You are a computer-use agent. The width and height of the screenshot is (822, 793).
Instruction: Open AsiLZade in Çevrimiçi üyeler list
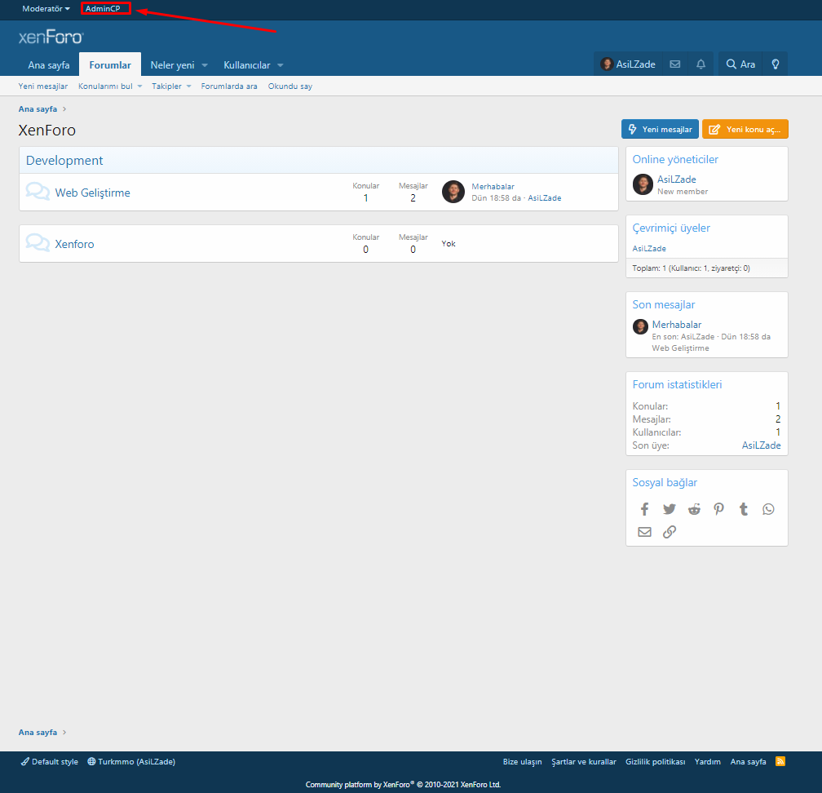[x=649, y=249]
